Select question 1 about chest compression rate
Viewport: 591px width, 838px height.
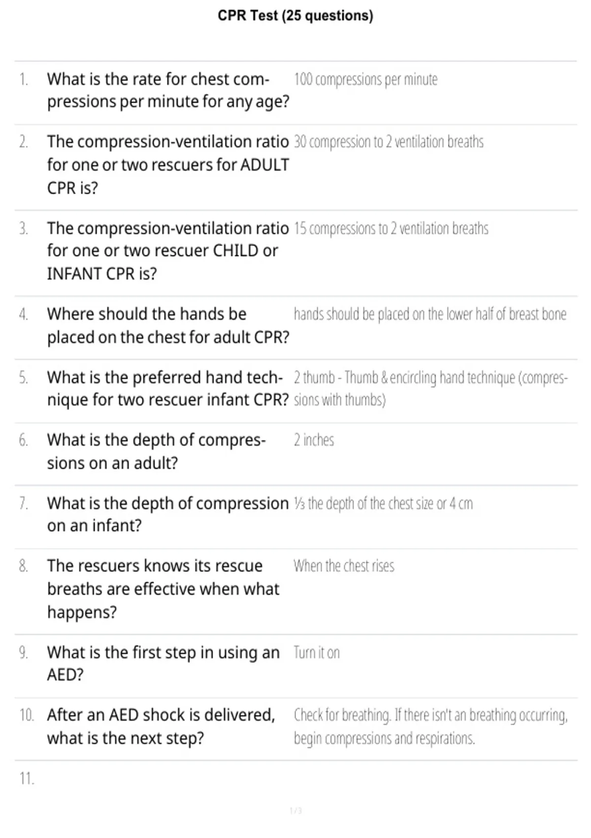tap(168, 90)
